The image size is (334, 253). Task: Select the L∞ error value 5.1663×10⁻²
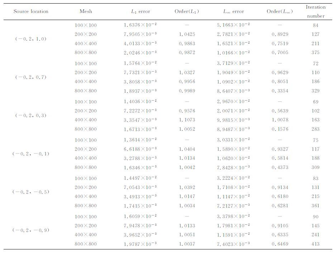[233, 25]
